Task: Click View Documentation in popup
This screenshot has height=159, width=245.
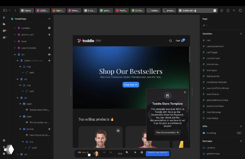Action: (167, 132)
